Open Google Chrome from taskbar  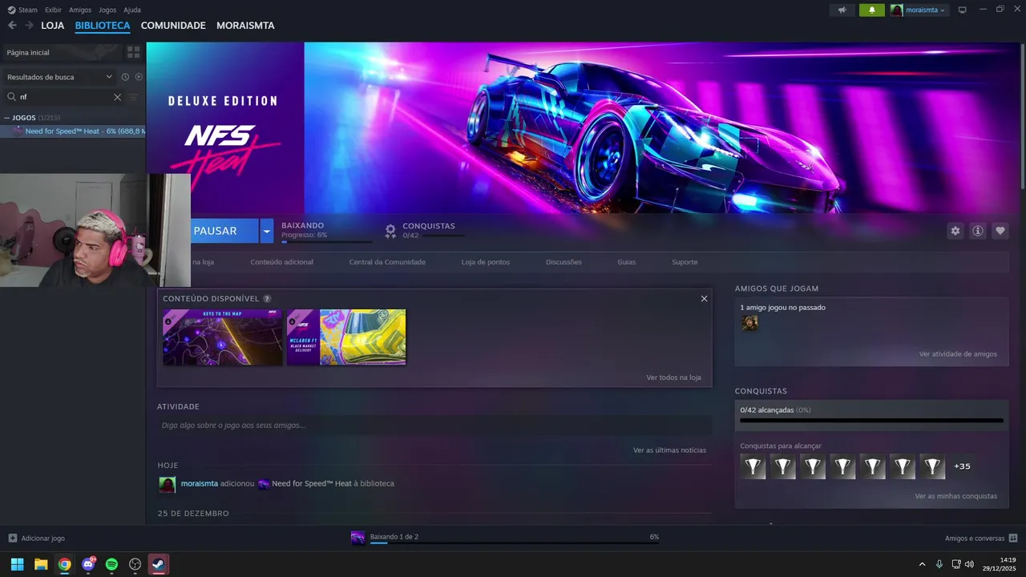64,564
